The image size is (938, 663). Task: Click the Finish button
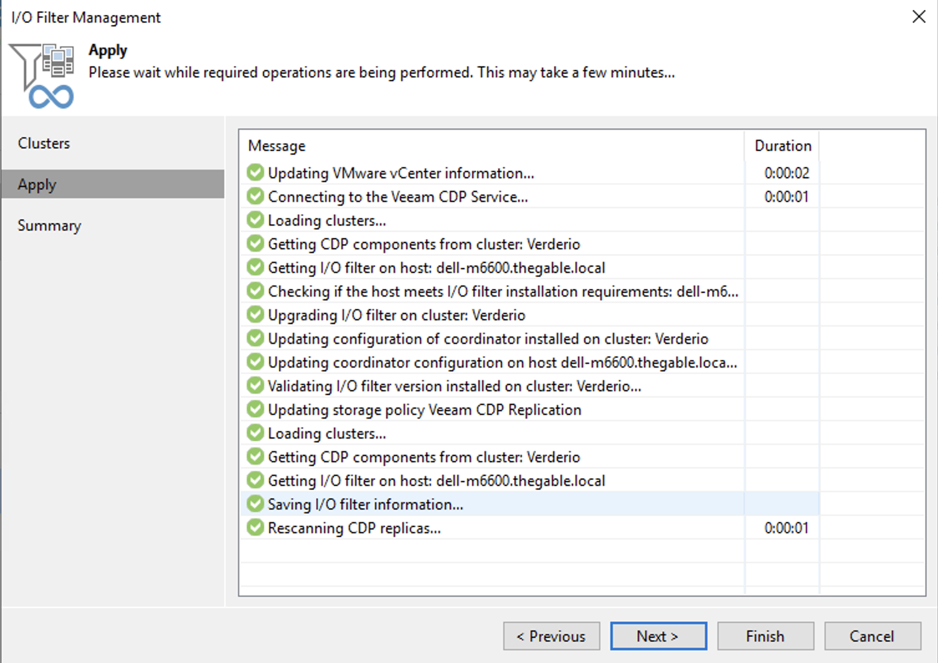pos(765,636)
